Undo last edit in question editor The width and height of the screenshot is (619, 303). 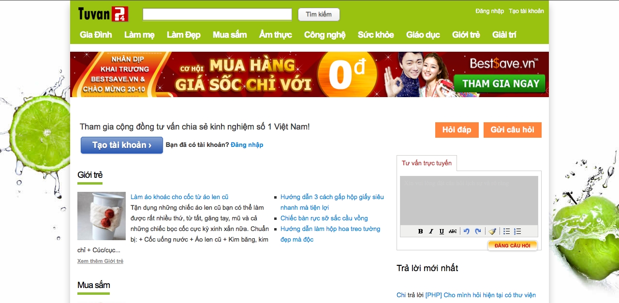click(x=467, y=231)
